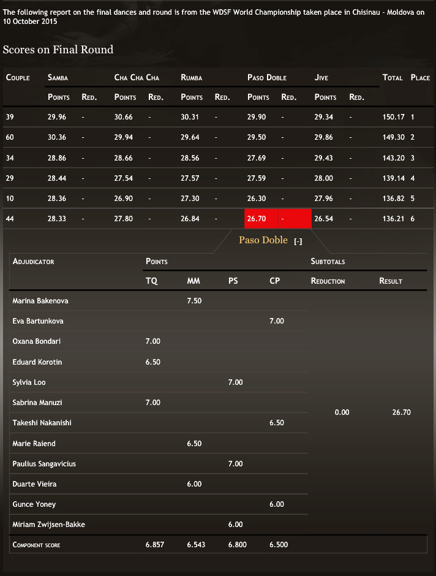Open couple 29's Cha Cha Cha score 27.54
Screen dimensions: 436x576
123,178
